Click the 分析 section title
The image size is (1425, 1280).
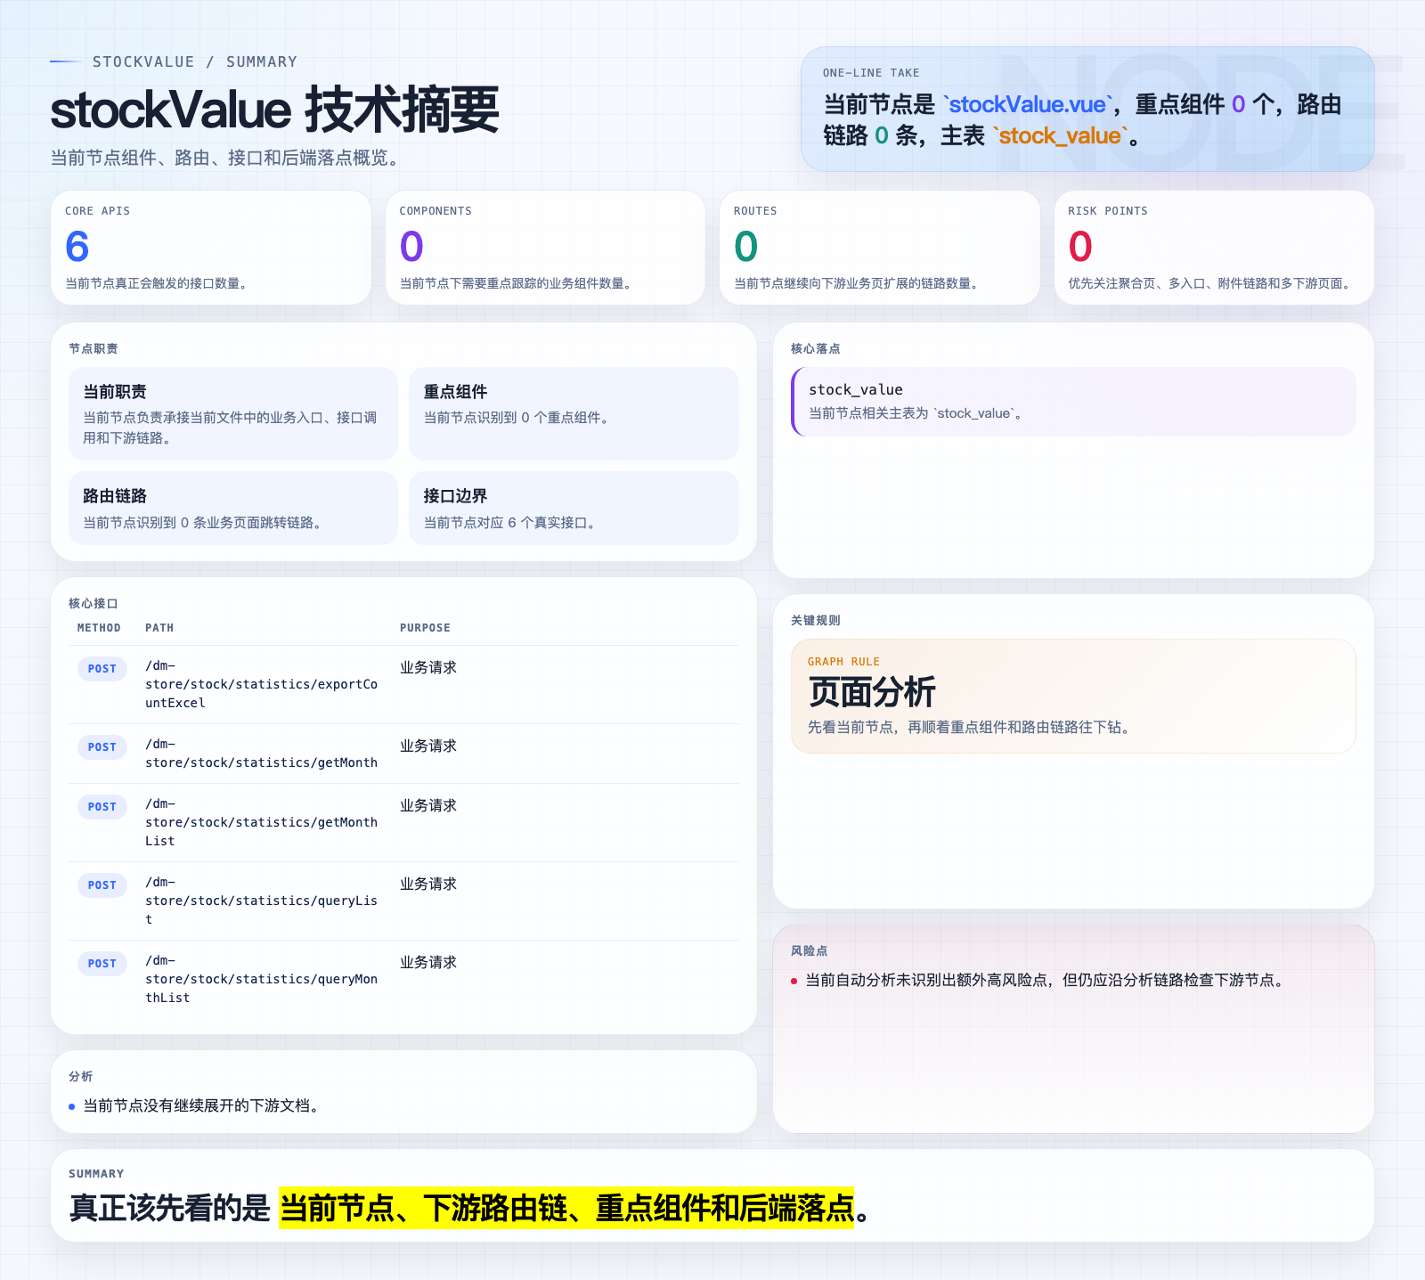81,1076
